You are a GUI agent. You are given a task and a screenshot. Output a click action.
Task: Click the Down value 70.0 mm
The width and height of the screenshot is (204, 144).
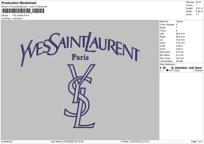(x=181, y=43)
